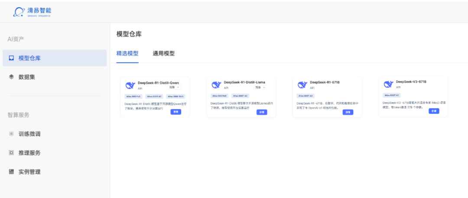Click the whale logo on DeepSeek-R1-Distill-Llama card
This screenshot has height=198, width=468.
[216, 85]
